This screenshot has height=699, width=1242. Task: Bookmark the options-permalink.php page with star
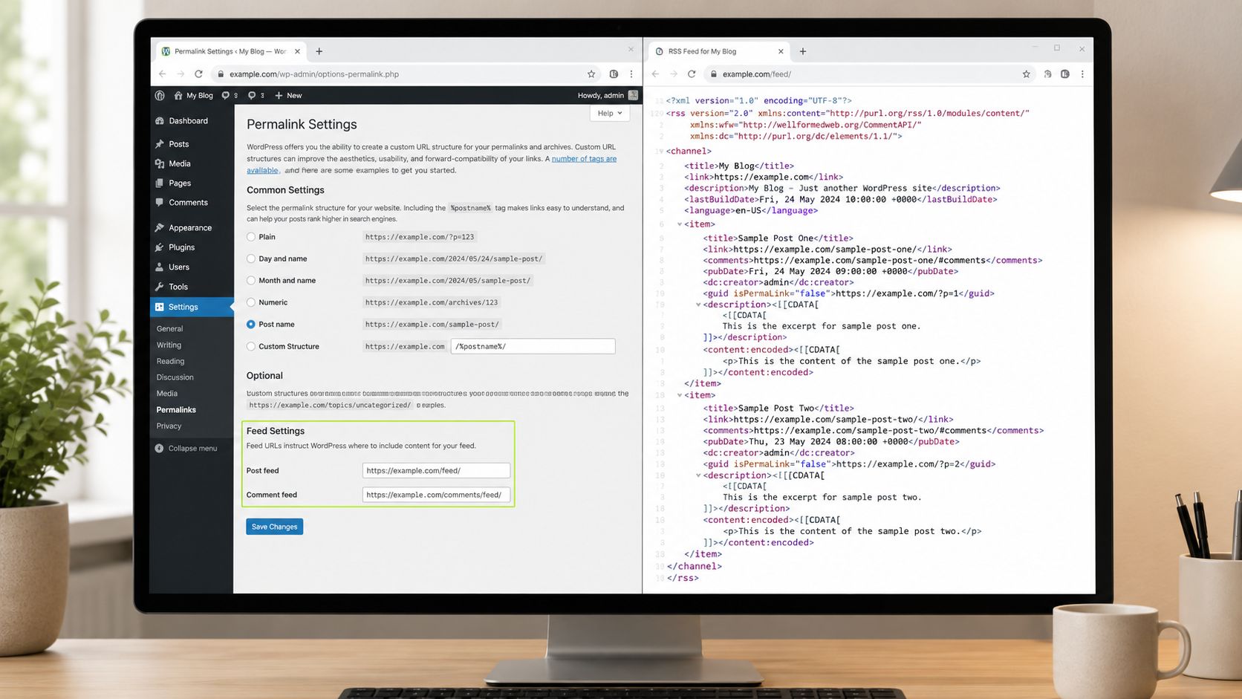(591, 74)
